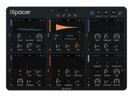Open the color theme palette icon
Image resolution: width=133 pixels, height=97 pixels.
point(58,16)
